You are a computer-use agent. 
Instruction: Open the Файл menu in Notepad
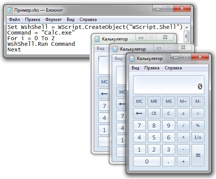tap(14, 20)
